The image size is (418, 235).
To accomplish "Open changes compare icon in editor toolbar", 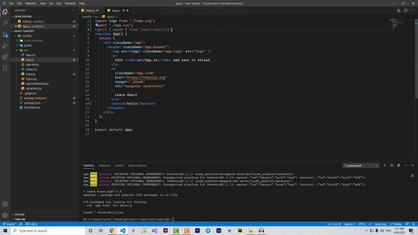I will 398,10.
